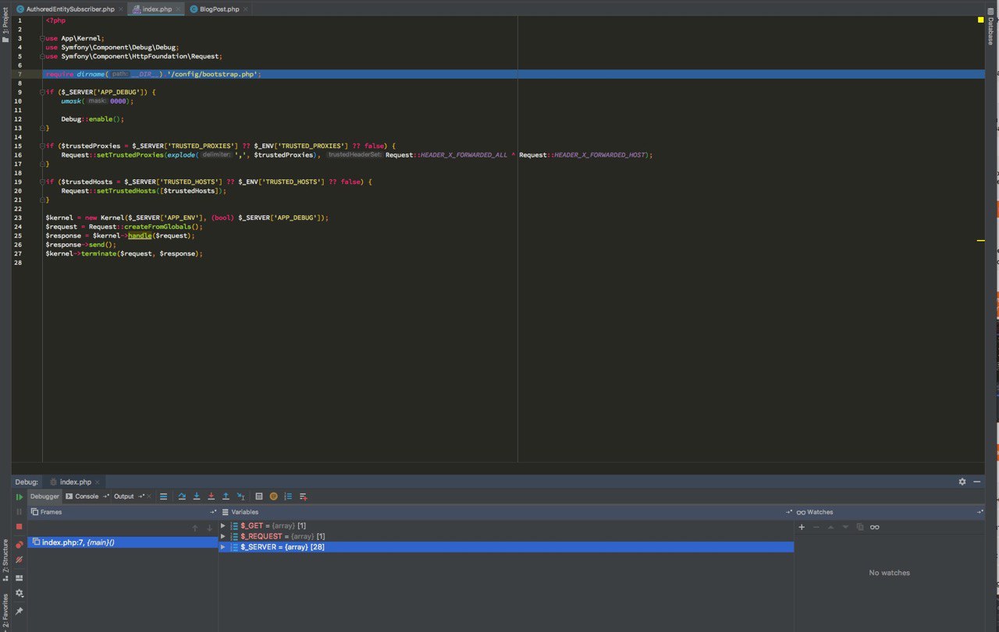Resume program with the green play icon
This screenshot has height=632, width=999.
(x=20, y=496)
